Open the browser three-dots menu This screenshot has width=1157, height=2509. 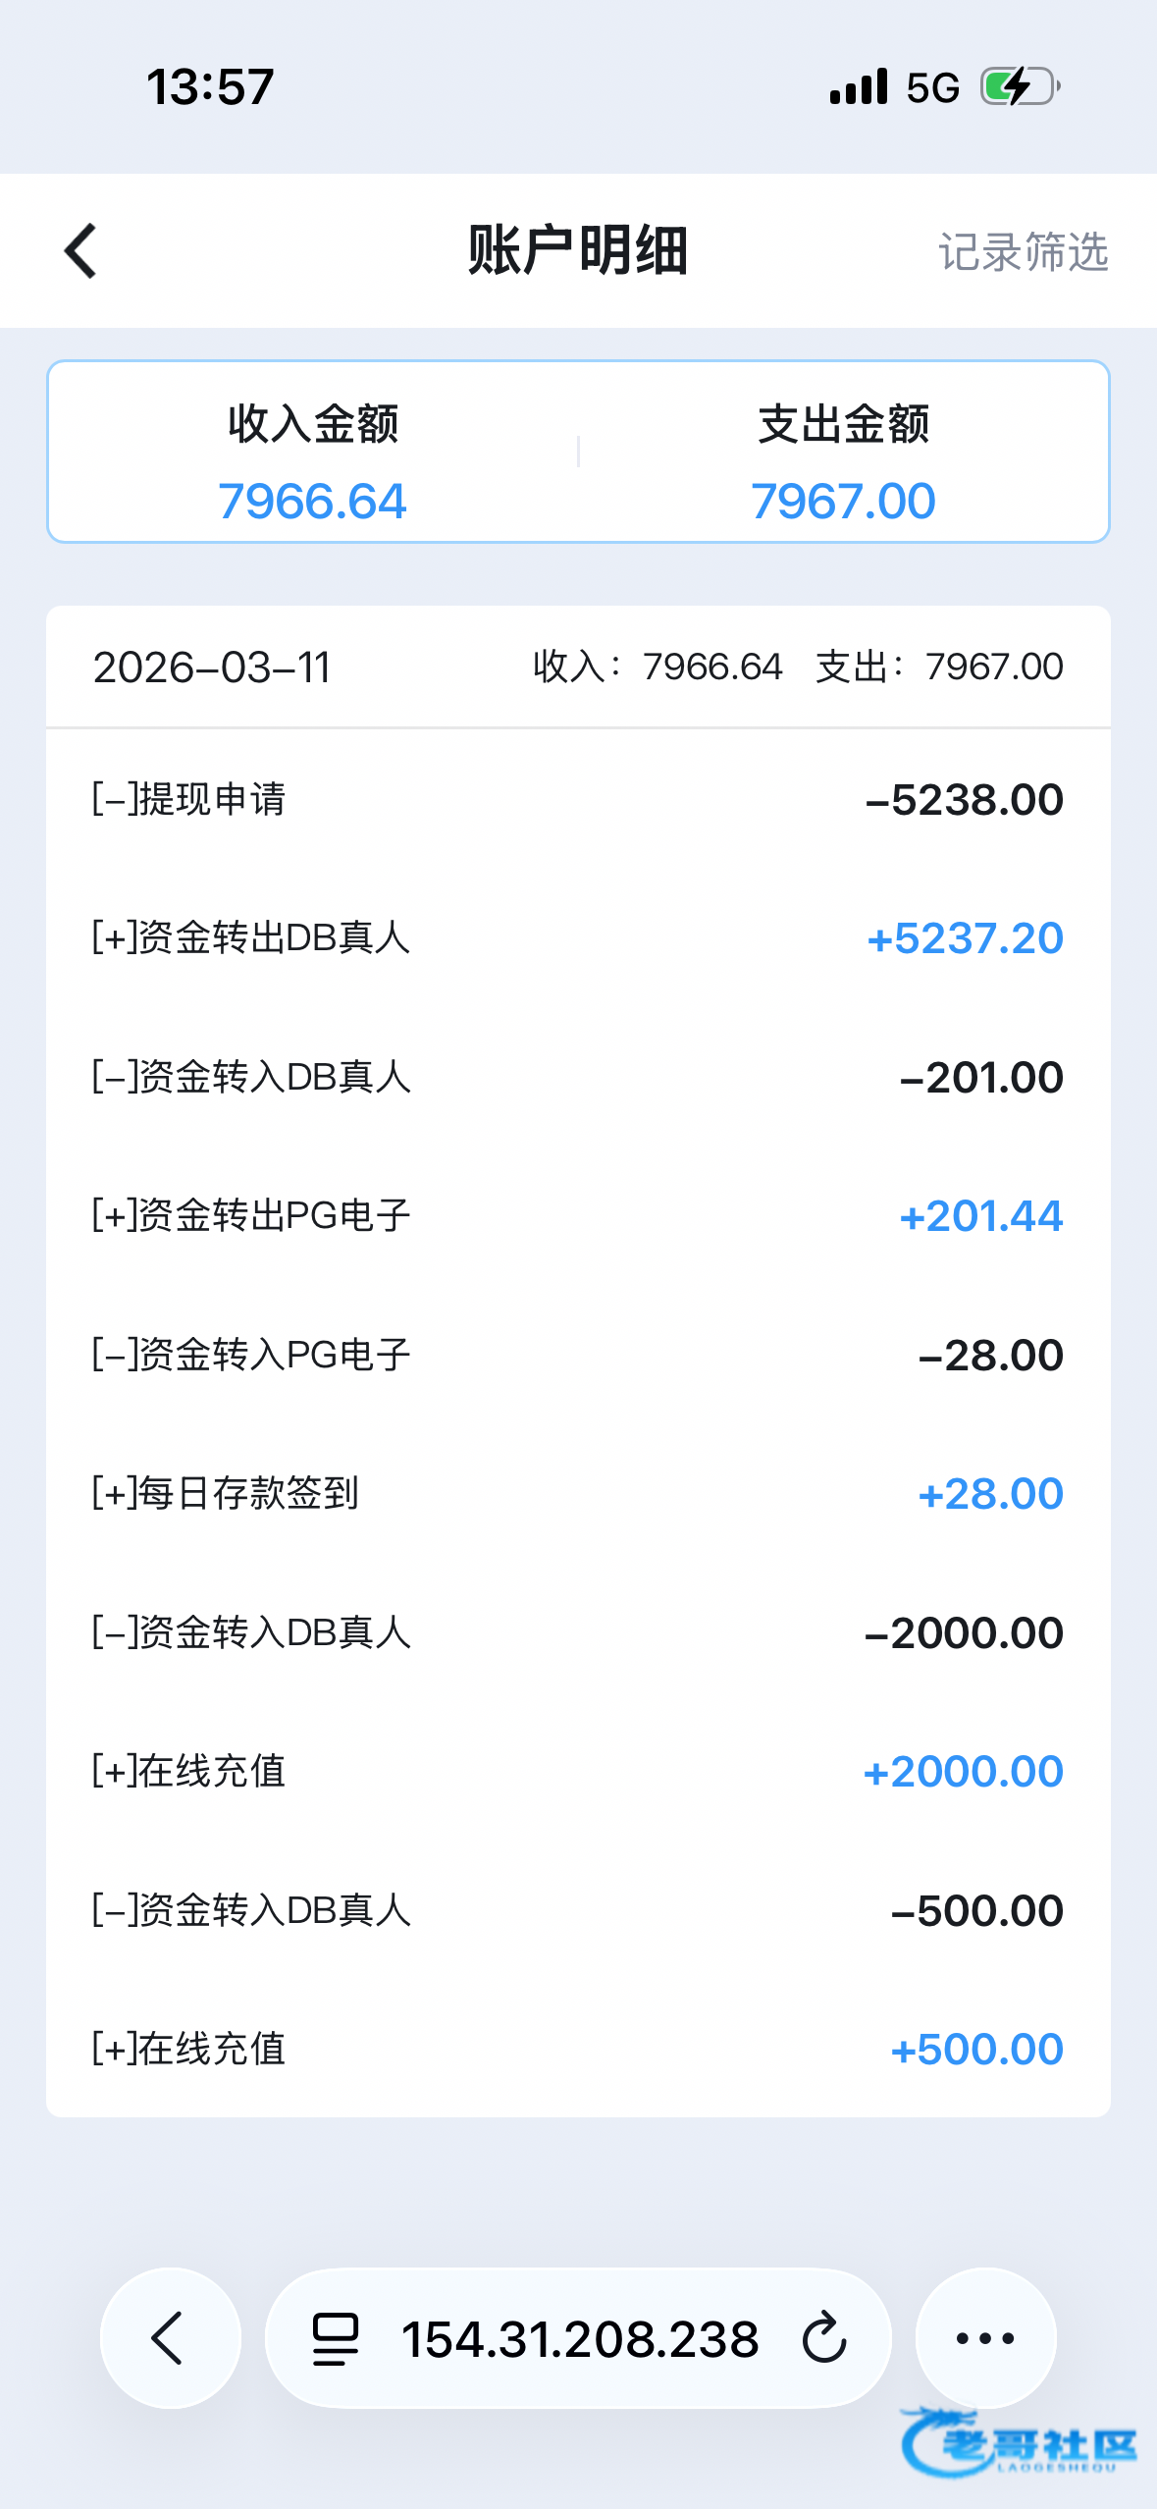coord(985,2338)
